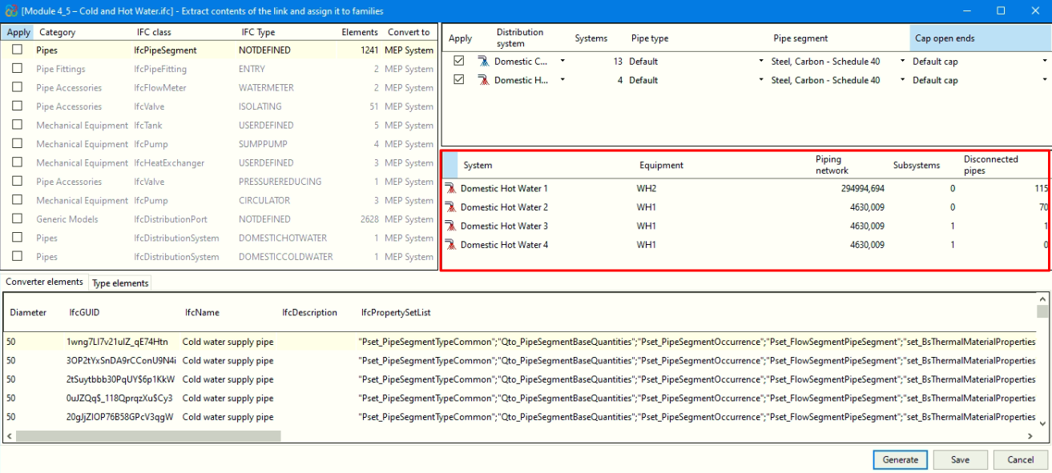
Task: Click the Domestic Hot Water 2 system icon
Action: [x=450, y=207]
